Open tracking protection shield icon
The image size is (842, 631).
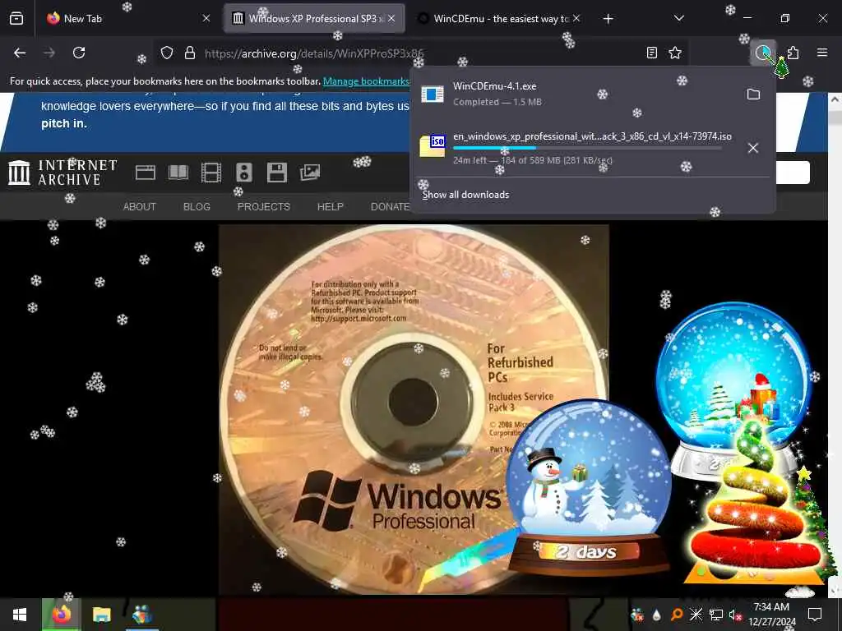click(x=167, y=53)
